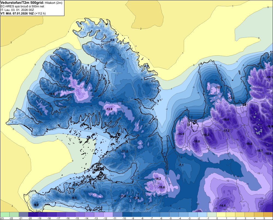
Task: Click the -18.0 temperature label
Action: click(x=268, y=154)
